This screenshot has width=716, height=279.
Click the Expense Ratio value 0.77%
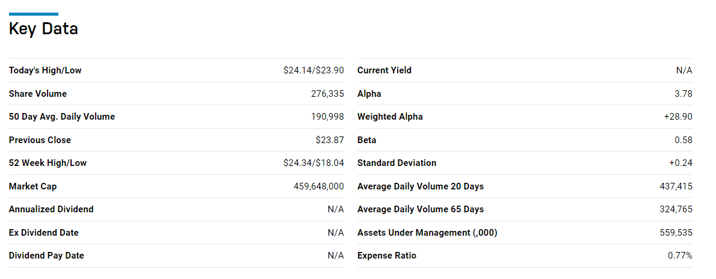point(681,256)
